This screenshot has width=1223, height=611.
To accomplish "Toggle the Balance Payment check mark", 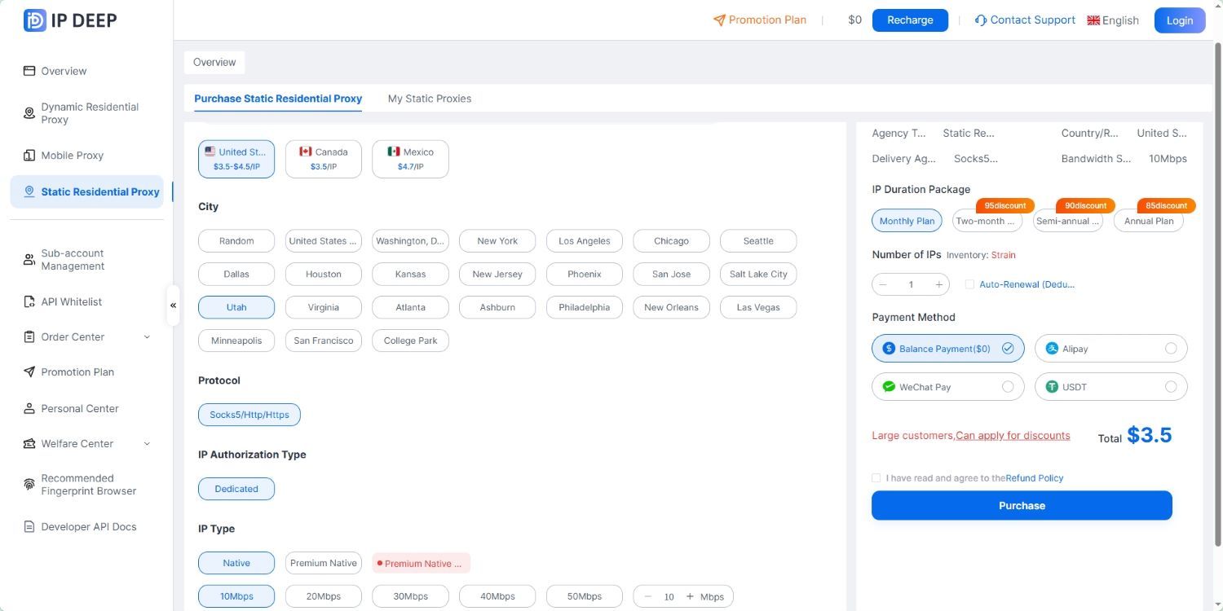I will (1008, 349).
